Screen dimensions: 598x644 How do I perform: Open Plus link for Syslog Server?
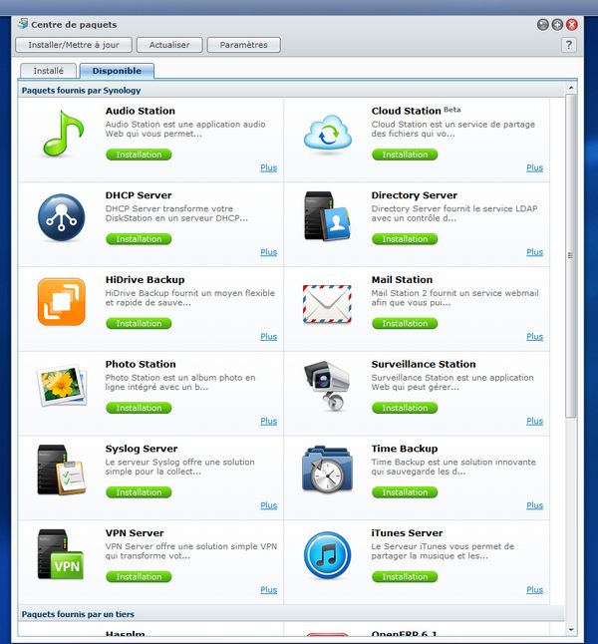click(x=269, y=505)
